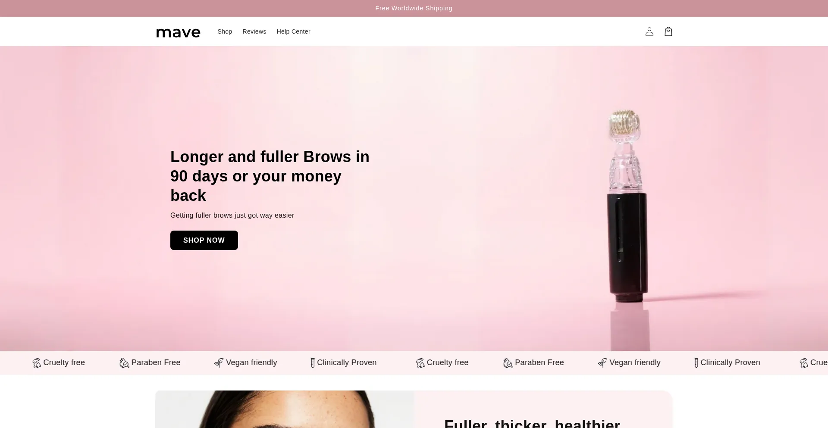Click the Free Worldwide Shipping announcement bar

[x=414, y=8]
